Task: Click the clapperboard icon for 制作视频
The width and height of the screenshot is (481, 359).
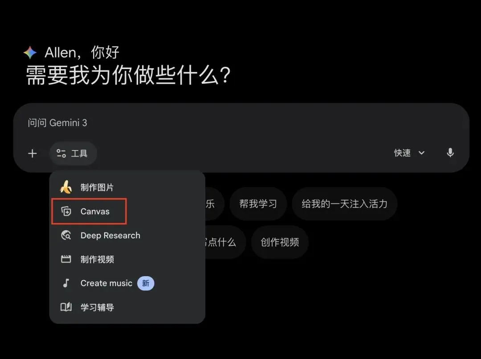Action: (66, 259)
